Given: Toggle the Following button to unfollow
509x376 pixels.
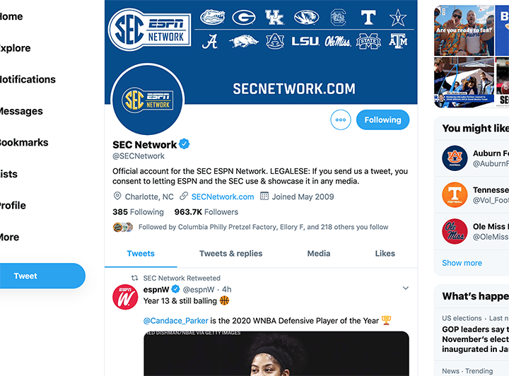Looking at the screenshot, I should pyautogui.click(x=382, y=120).
